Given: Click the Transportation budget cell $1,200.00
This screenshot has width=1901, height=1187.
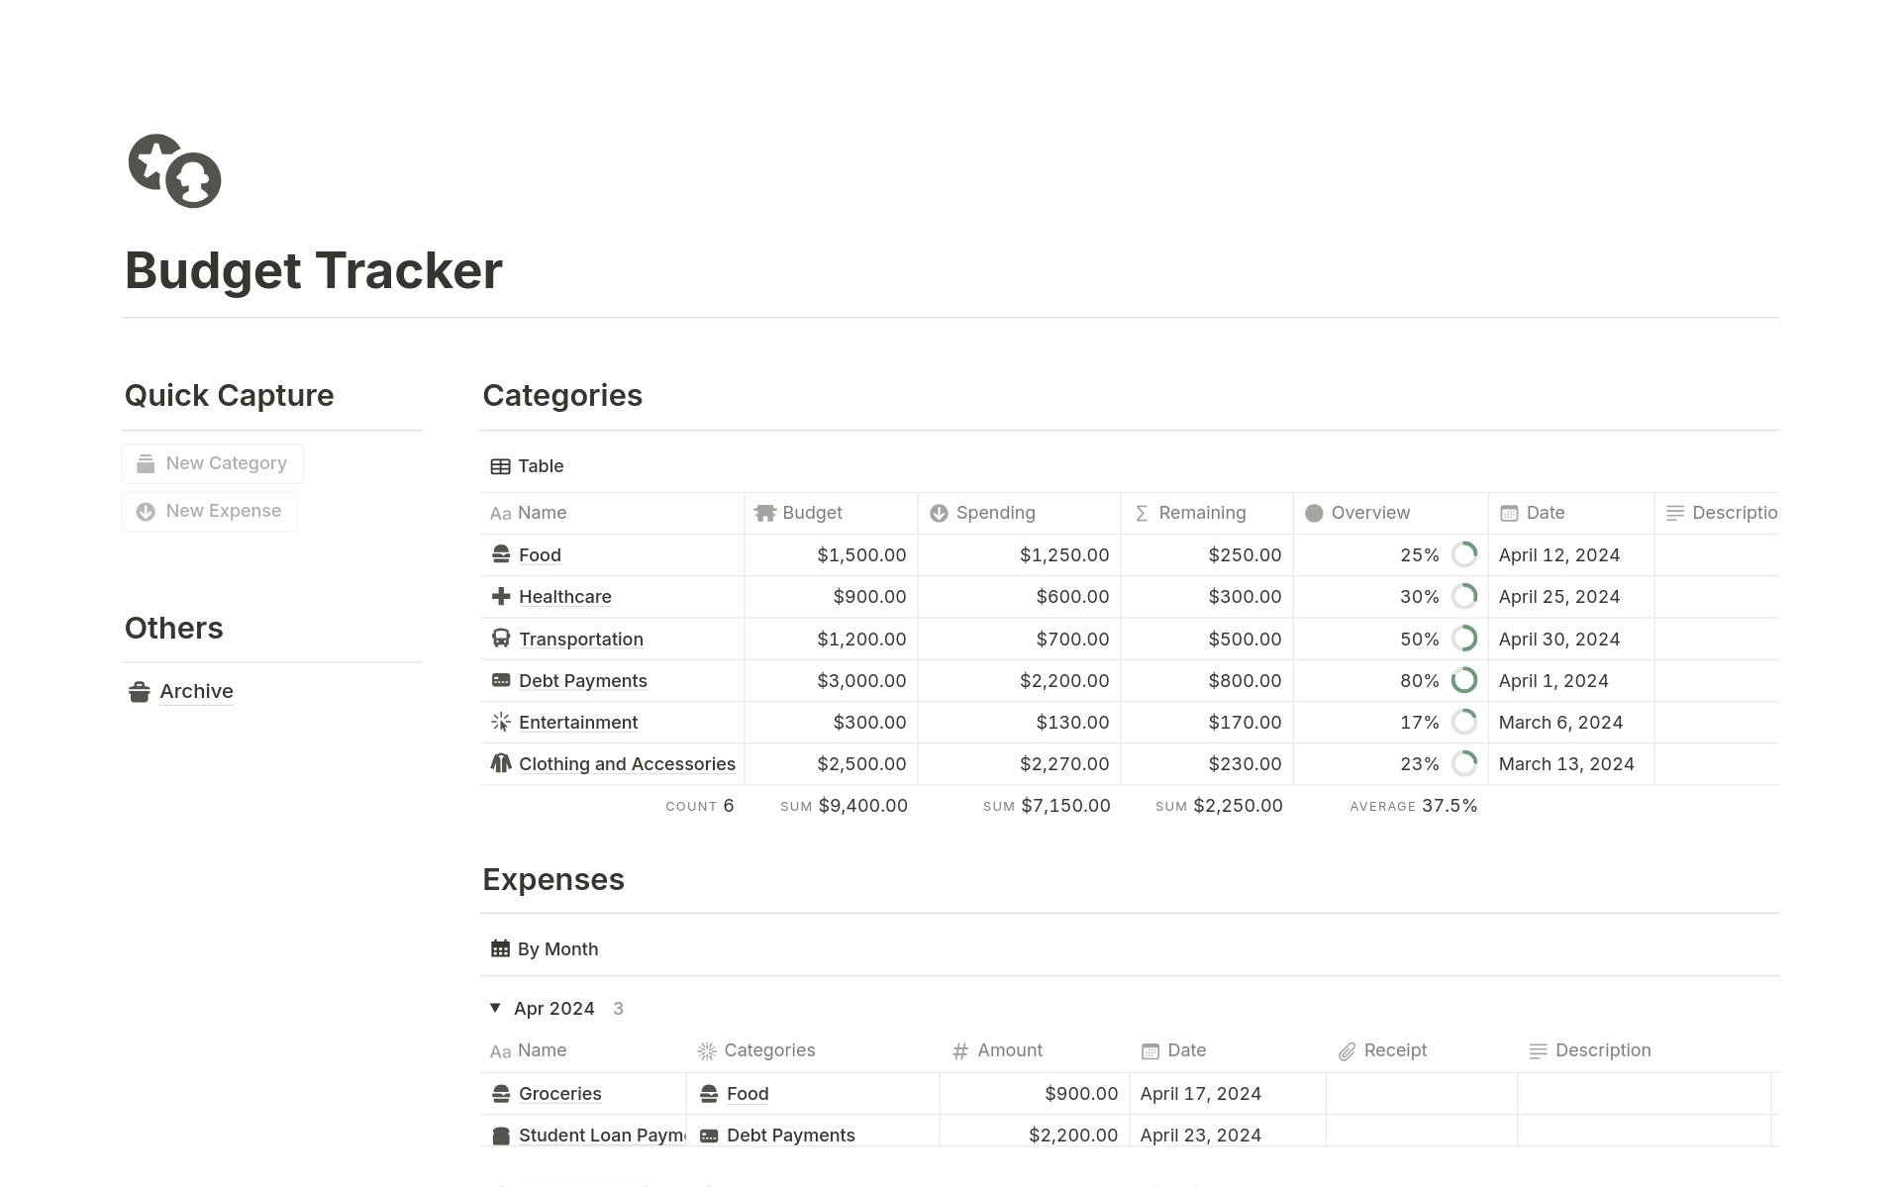Looking at the screenshot, I should [x=860, y=639].
